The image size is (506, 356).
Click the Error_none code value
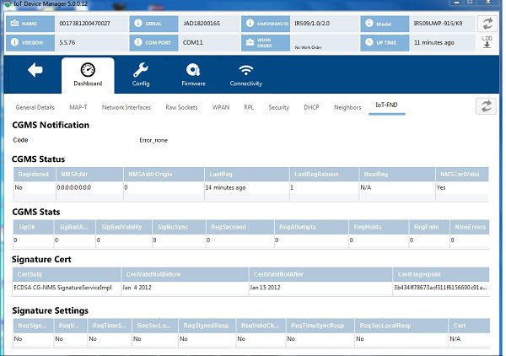(x=153, y=140)
